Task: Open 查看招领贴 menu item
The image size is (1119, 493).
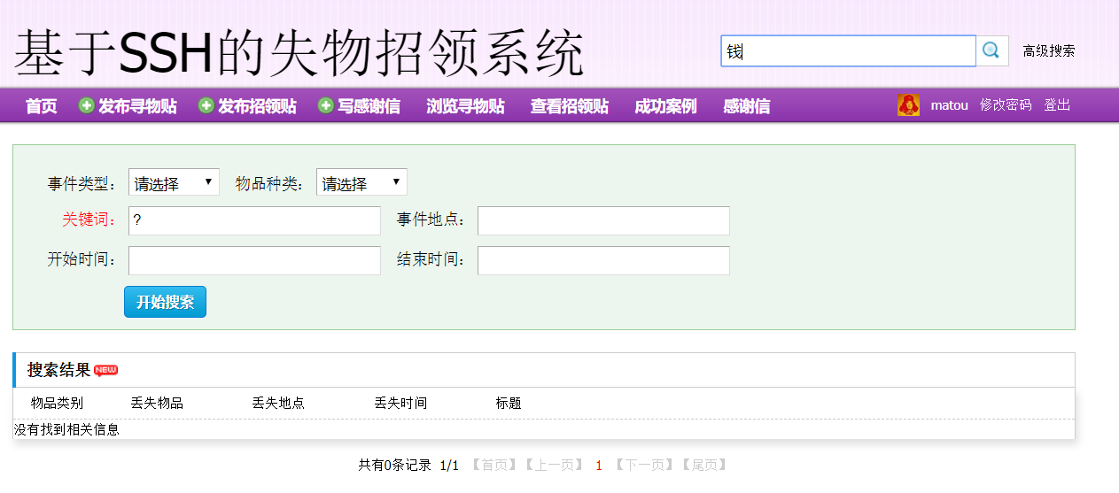Action: point(570,106)
